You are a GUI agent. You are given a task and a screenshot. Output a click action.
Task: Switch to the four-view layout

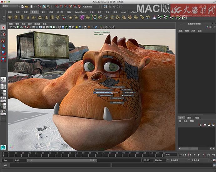(x=3, y=86)
